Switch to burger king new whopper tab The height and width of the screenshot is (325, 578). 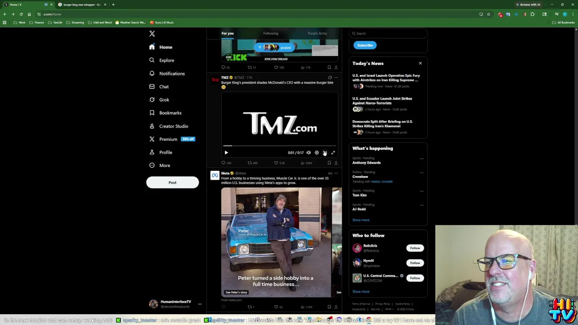82,5
